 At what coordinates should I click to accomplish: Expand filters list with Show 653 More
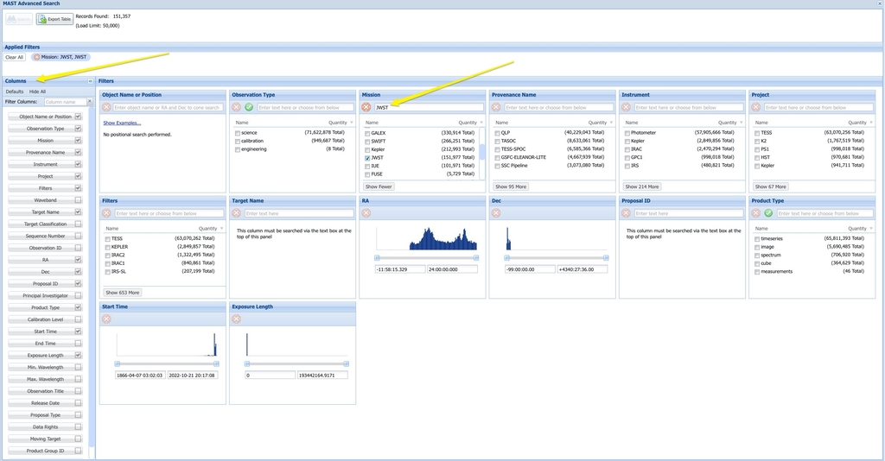click(123, 293)
